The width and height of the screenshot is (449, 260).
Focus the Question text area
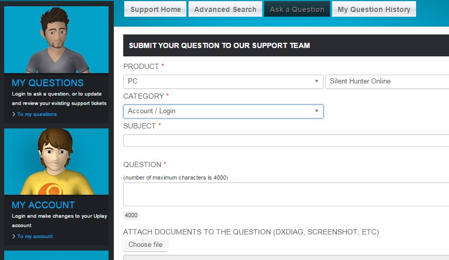point(286,194)
